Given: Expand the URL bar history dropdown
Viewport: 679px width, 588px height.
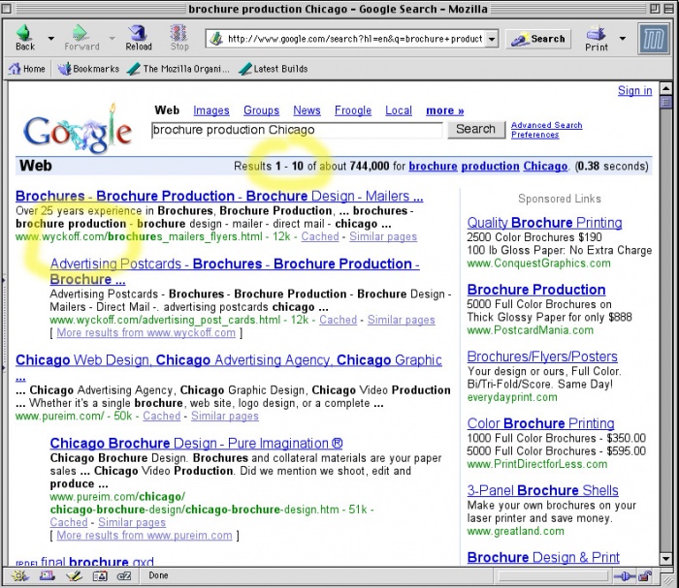Looking at the screenshot, I should [x=492, y=39].
